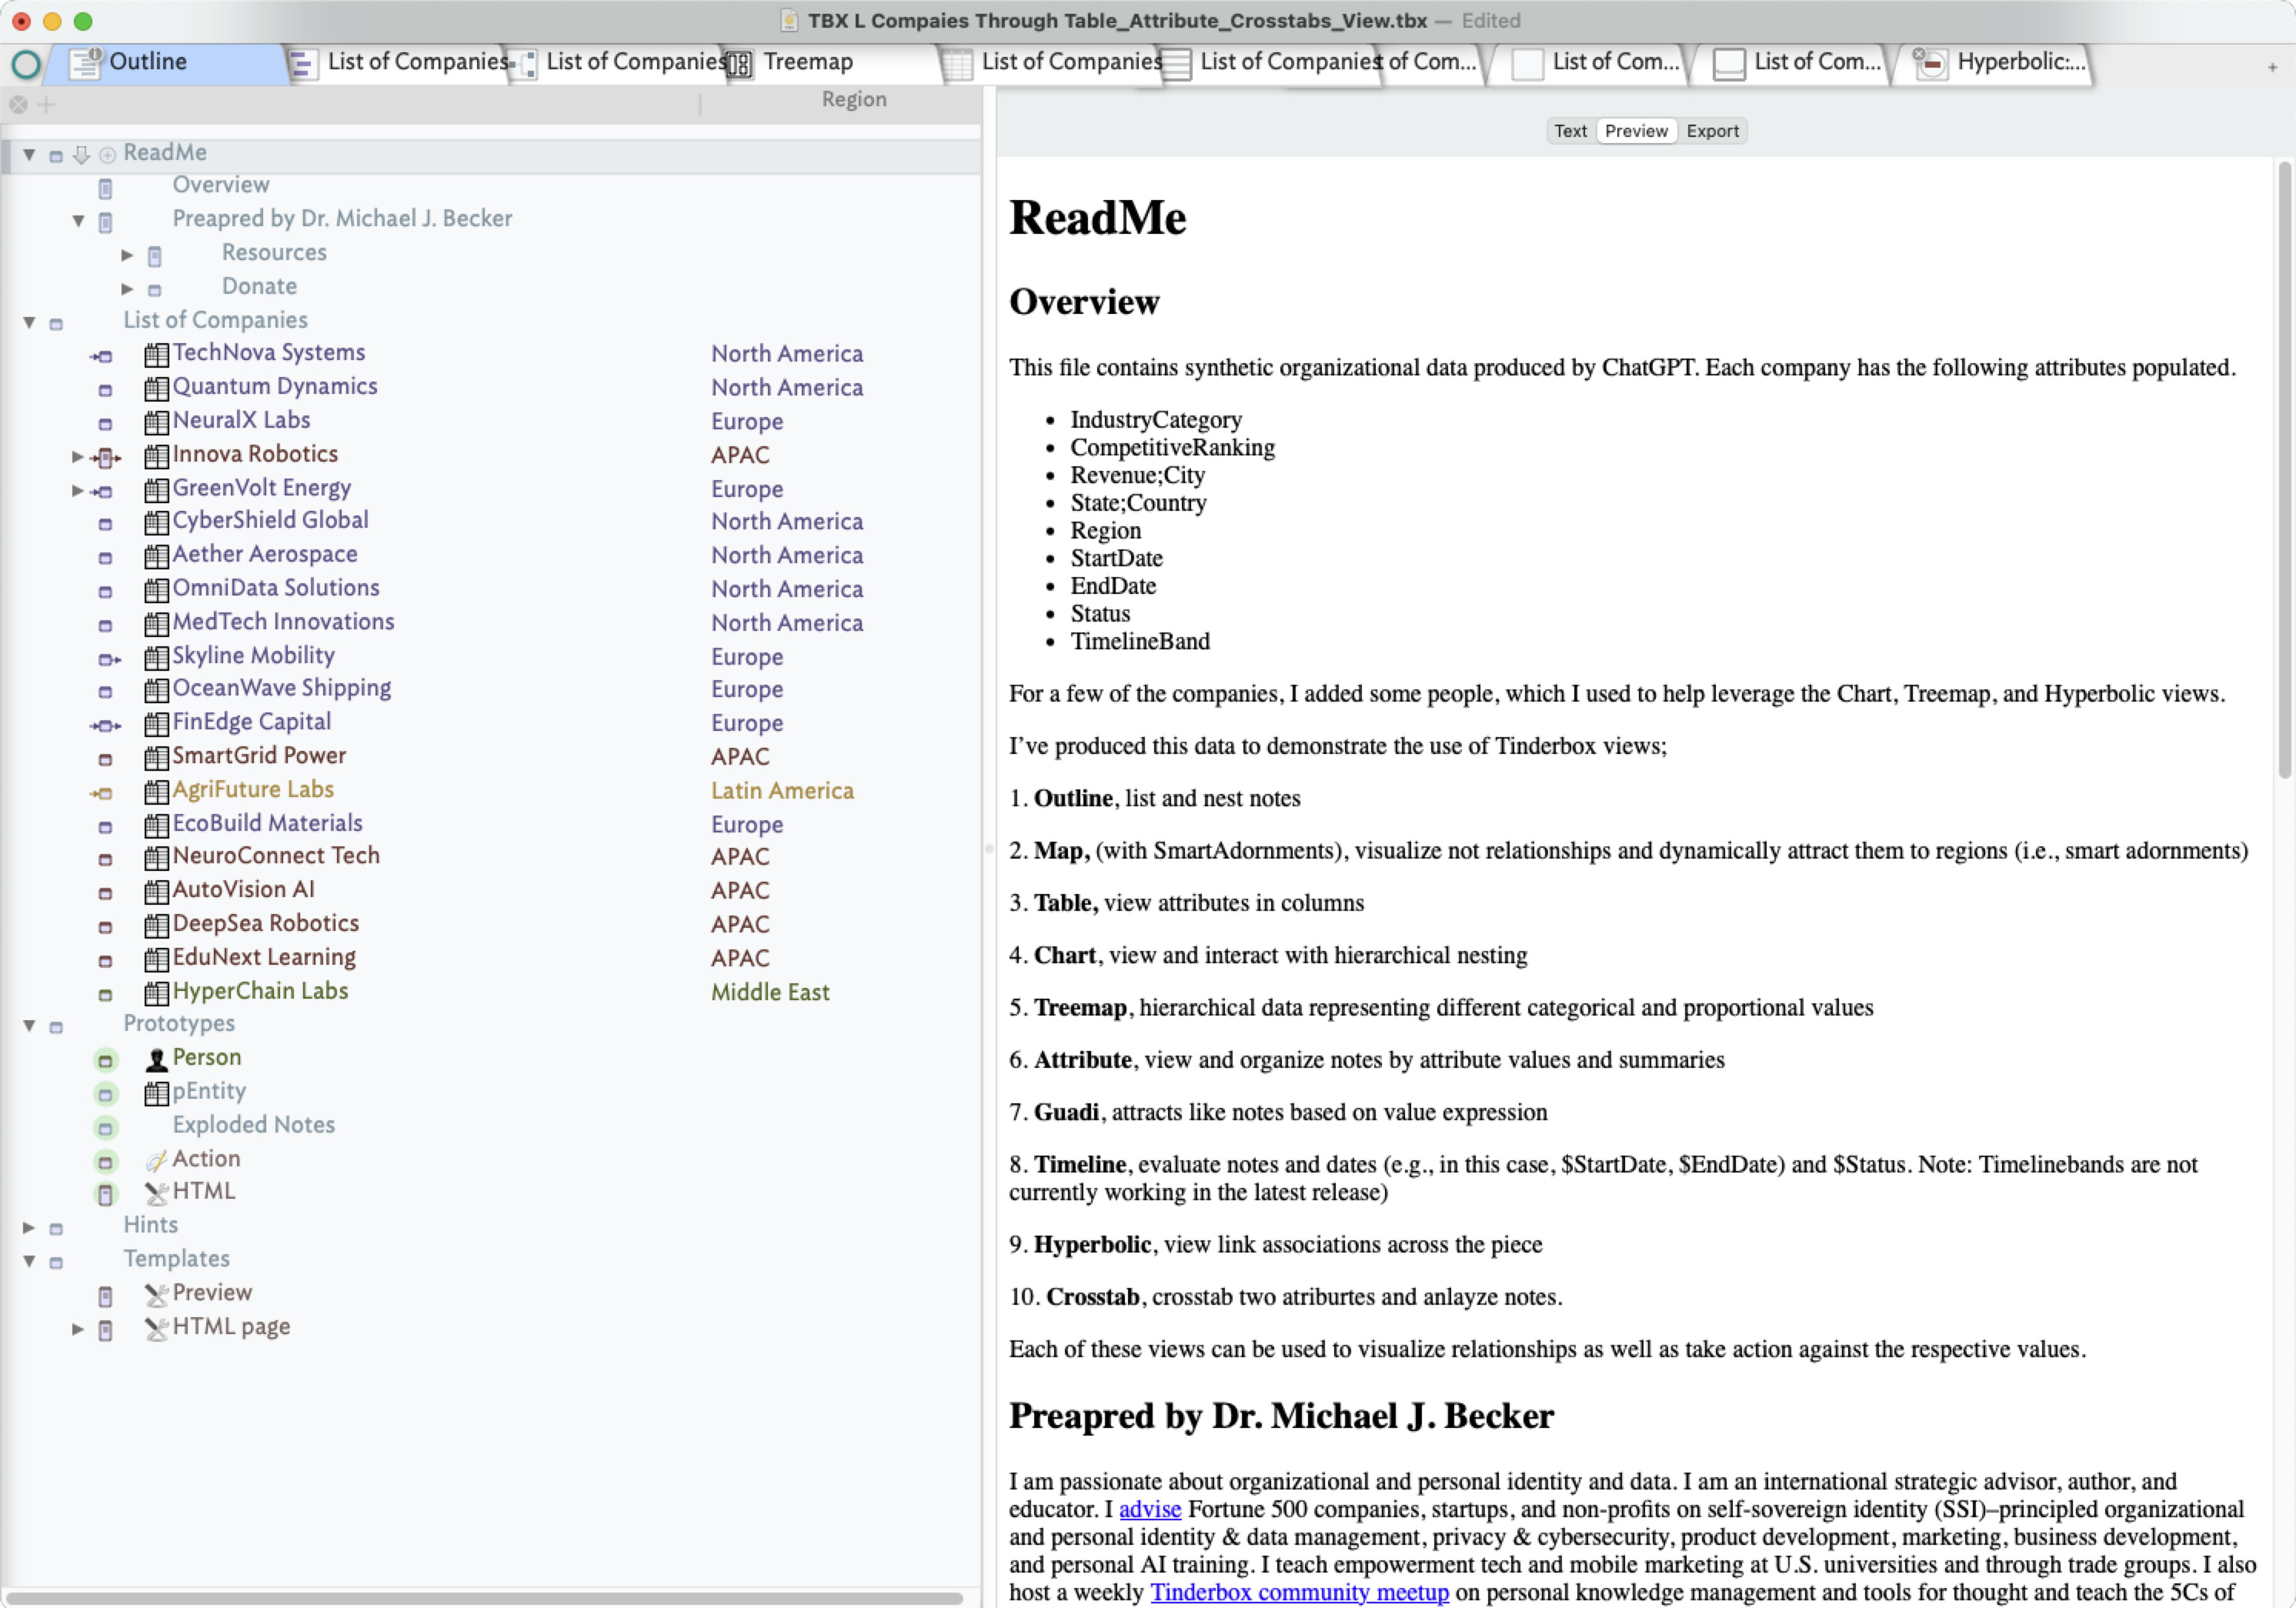Screen dimensions: 2296x1608
Task: Click the outline horizontal scrollbar
Action: coord(485,1598)
